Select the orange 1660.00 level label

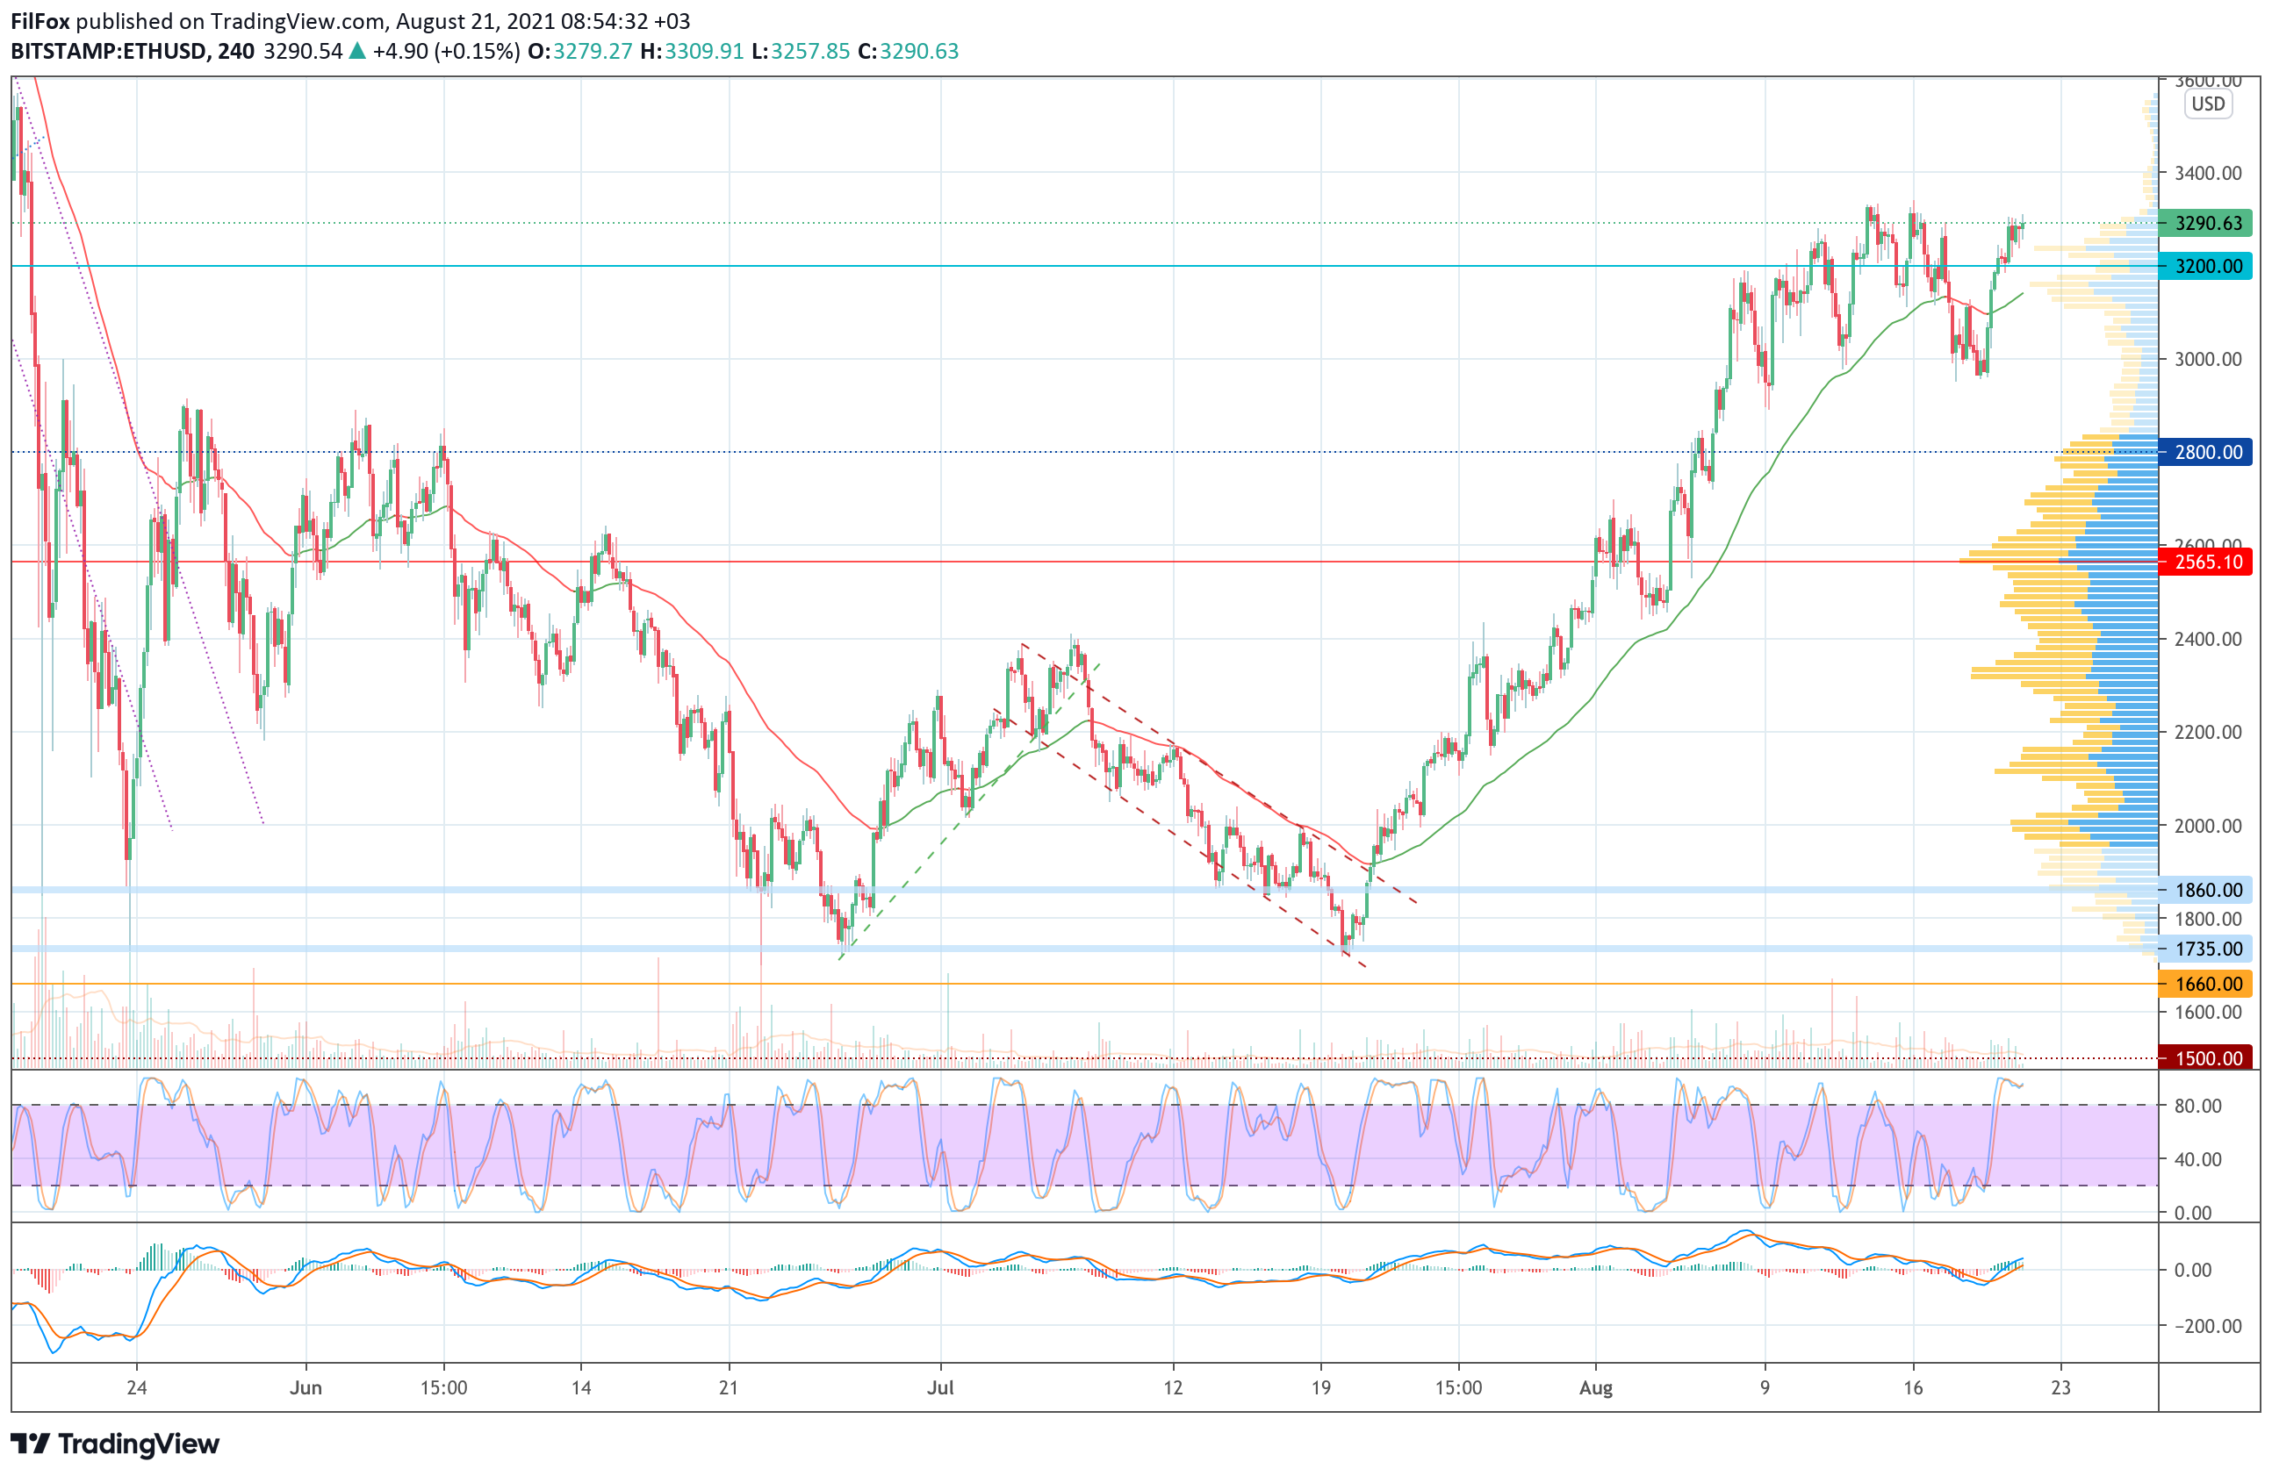2206,984
